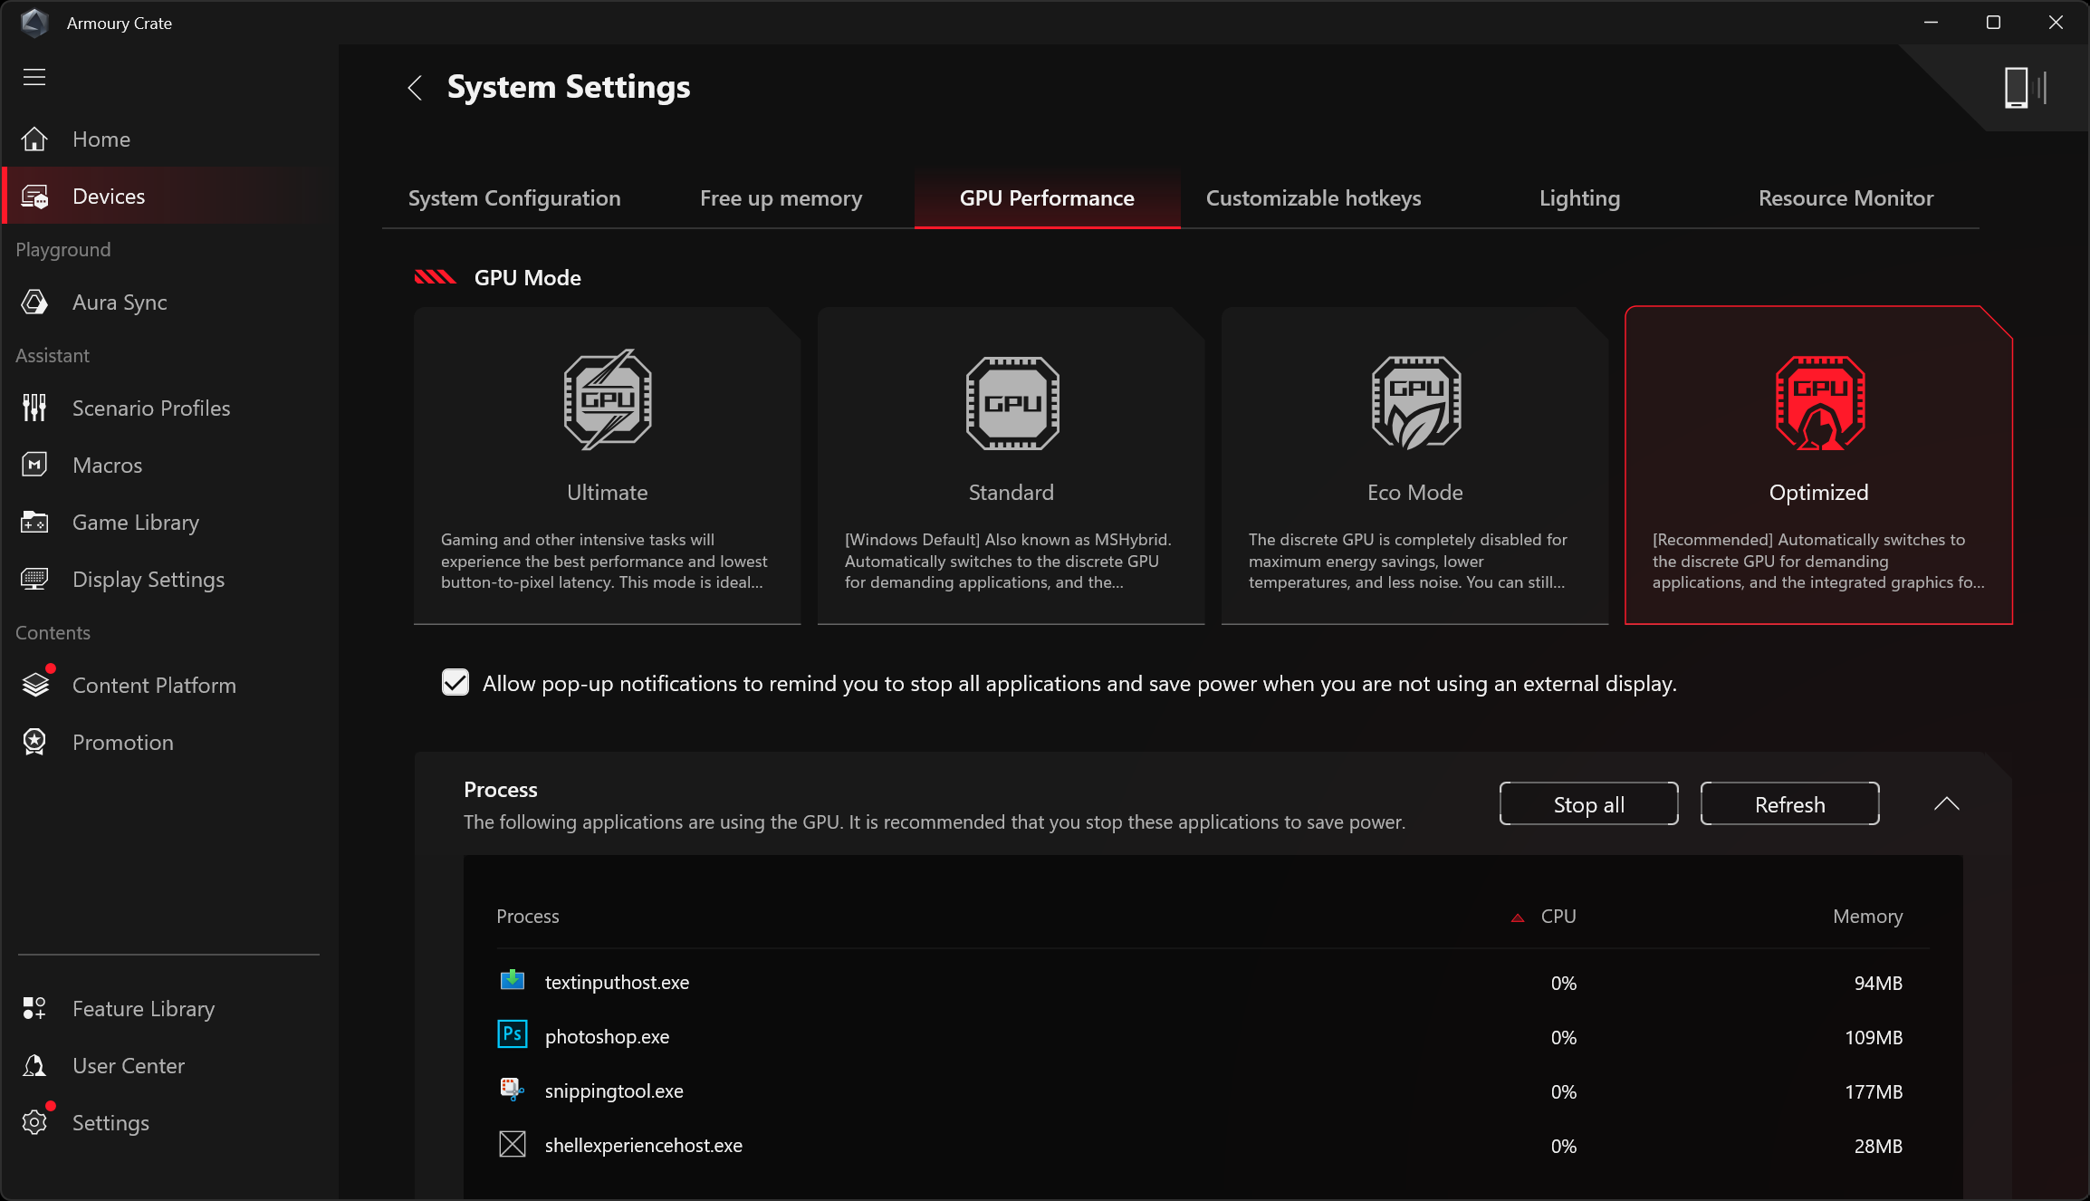
Task: Collapse the Process section chevron
Action: [x=1946, y=804]
